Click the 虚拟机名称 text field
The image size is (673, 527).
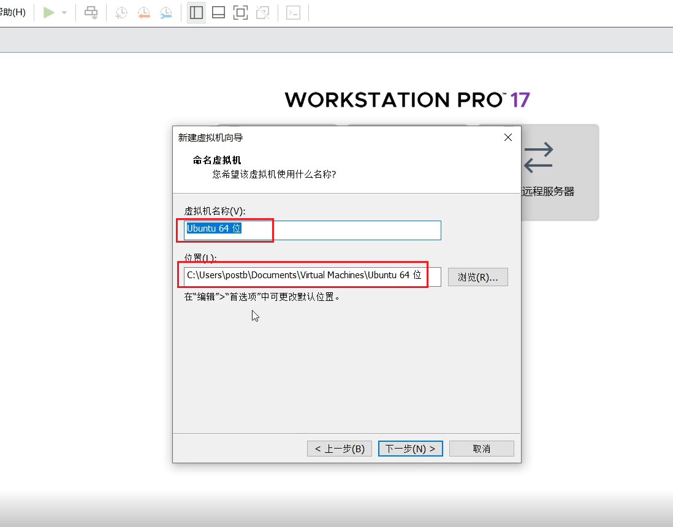point(313,230)
